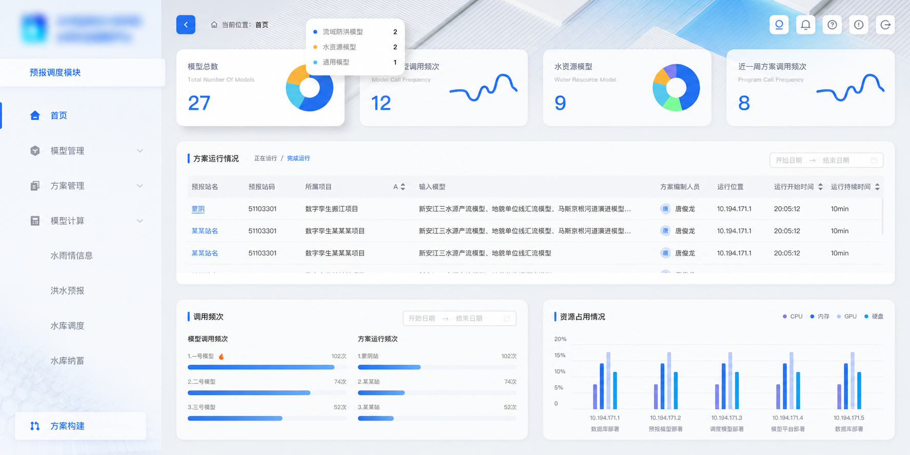Click the exclamation info icon
Viewport: 910px width, 455px height.
(x=859, y=25)
